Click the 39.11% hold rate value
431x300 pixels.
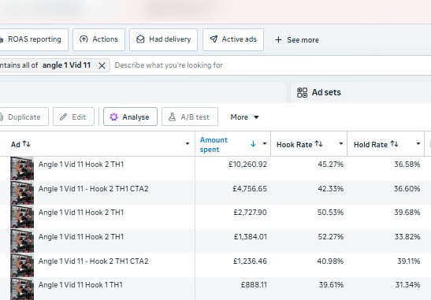tap(409, 261)
